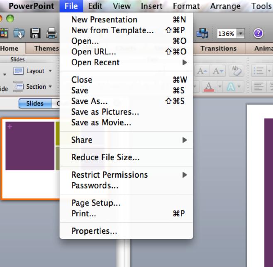
Task: Click the Clear Formatting eraser icon
Action: click(x=236, y=71)
